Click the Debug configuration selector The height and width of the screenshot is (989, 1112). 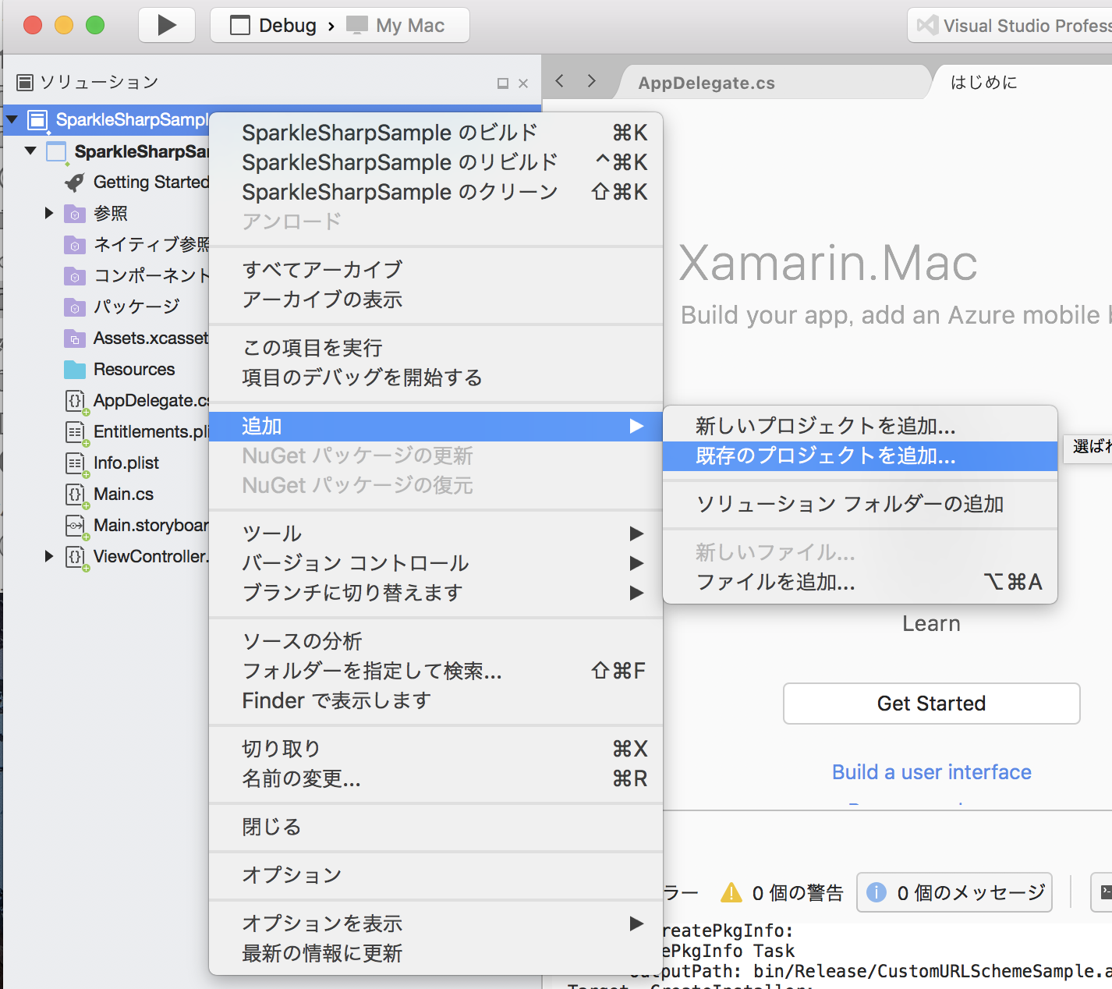pyautogui.click(x=274, y=26)
